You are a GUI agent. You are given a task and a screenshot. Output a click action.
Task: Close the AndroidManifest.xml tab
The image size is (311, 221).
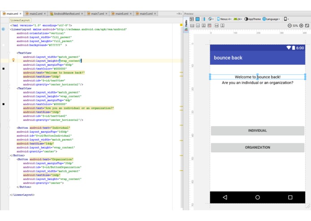[x=82, y=14]
